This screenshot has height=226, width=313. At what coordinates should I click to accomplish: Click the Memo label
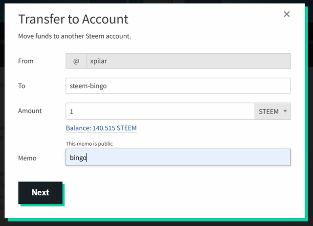27,158
